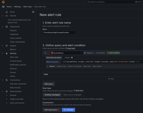The image size is (143, 113).
Task: Collapse the Connections section chevron
Action: 2,80
